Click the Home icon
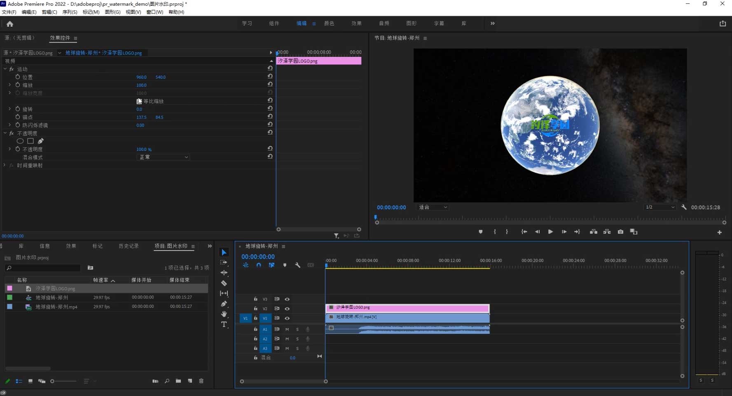732x396 pixels. [10, 24]
